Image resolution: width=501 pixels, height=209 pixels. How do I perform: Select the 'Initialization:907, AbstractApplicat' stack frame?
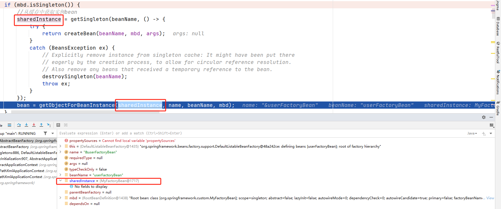28,159
